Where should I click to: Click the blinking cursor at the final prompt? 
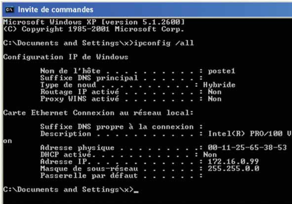pos(136,191)
